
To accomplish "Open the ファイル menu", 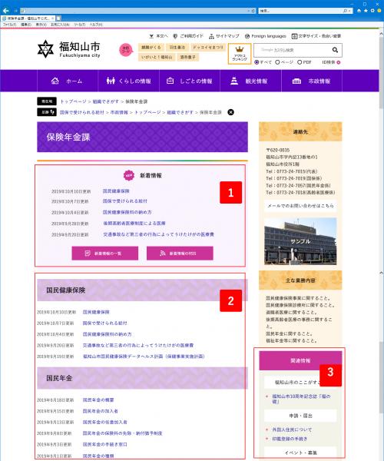I will pos(9,25).
